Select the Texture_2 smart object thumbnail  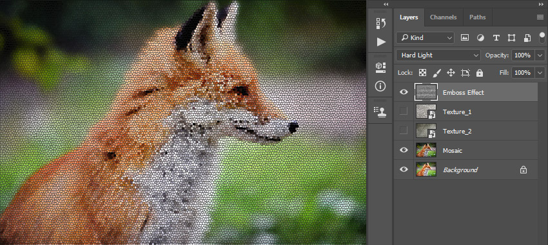[426, 131]
